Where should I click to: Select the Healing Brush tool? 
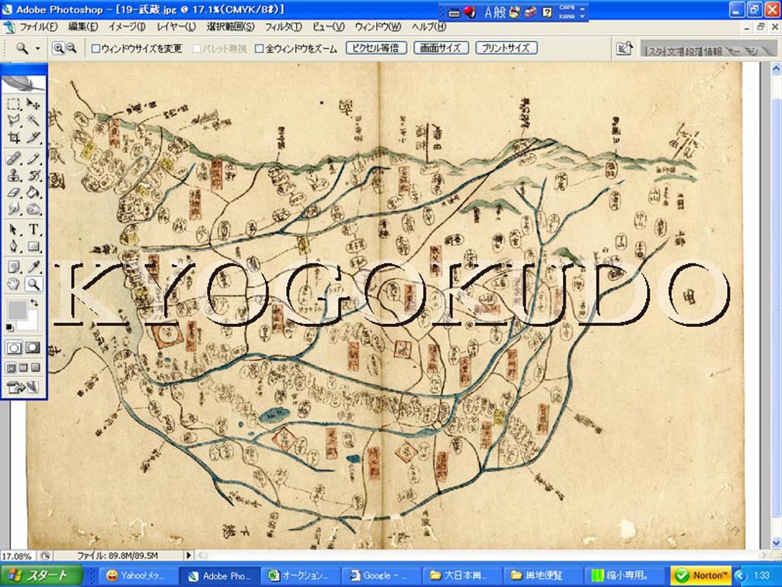tap(14, 159)
